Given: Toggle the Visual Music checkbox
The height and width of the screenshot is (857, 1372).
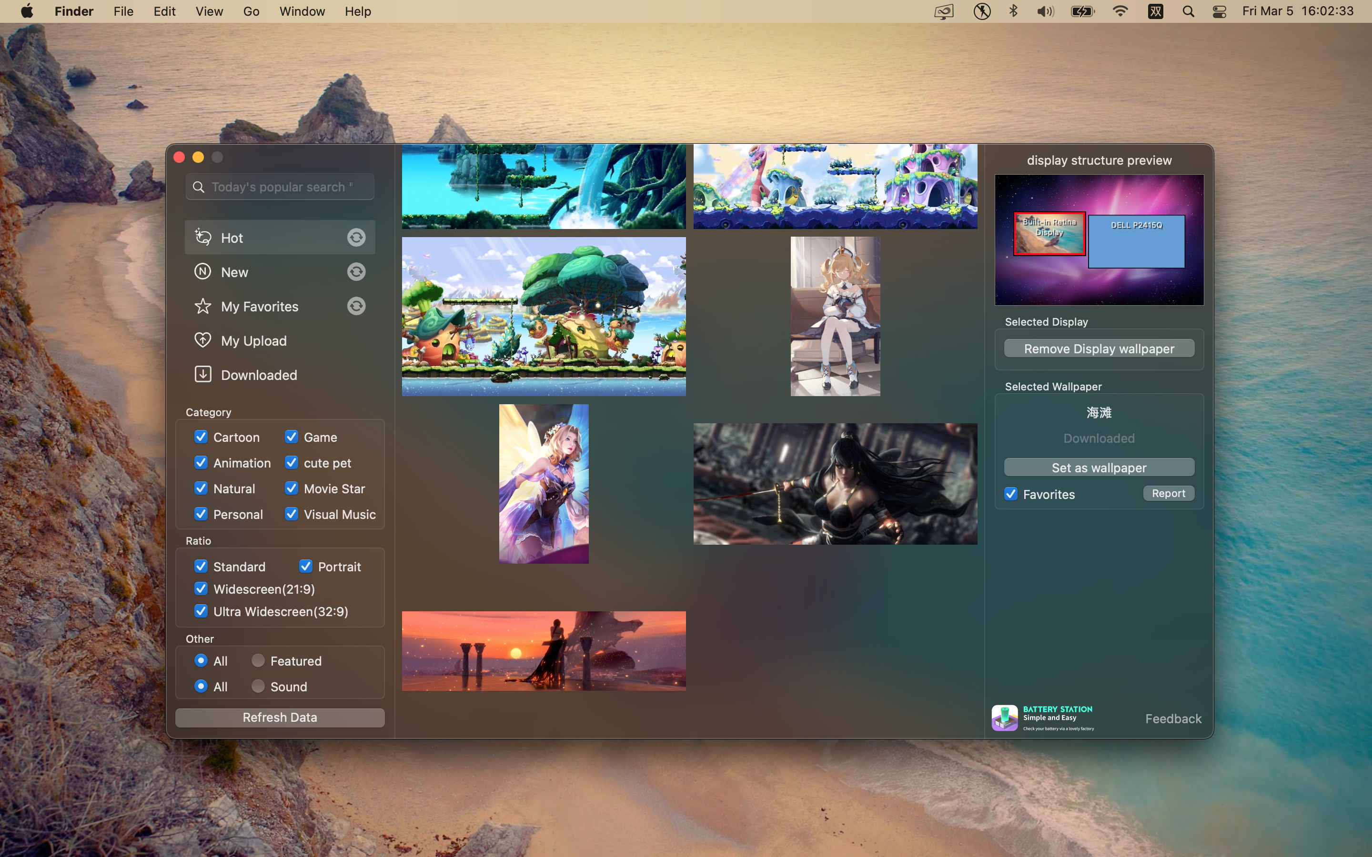Looking at the screenshot, I should [x=292, y=514].
